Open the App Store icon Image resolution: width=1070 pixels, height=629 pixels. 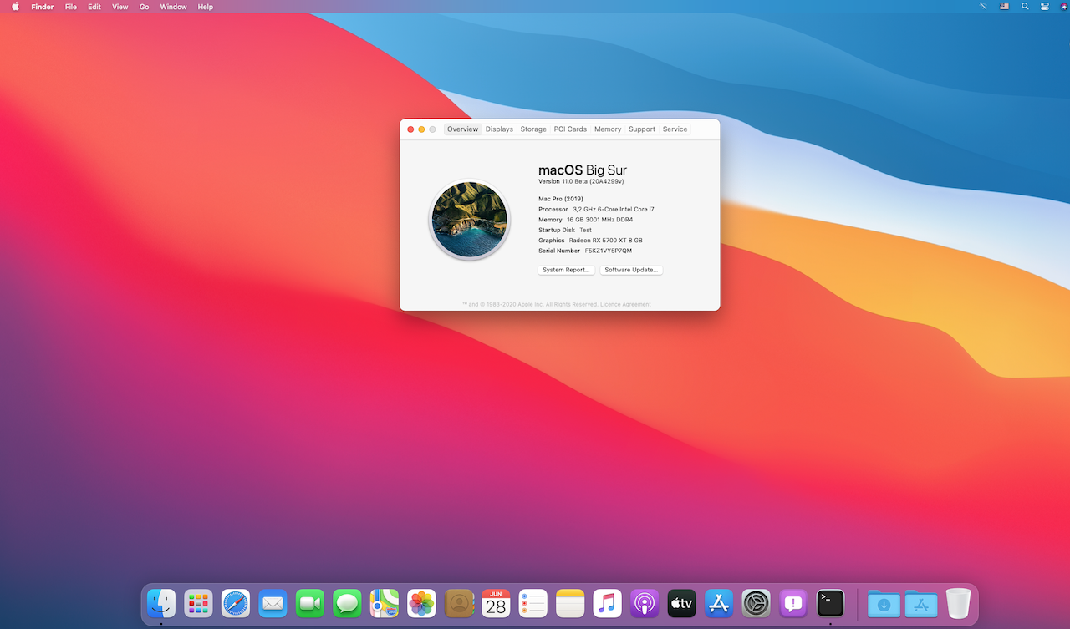click(x=719, y=603)
